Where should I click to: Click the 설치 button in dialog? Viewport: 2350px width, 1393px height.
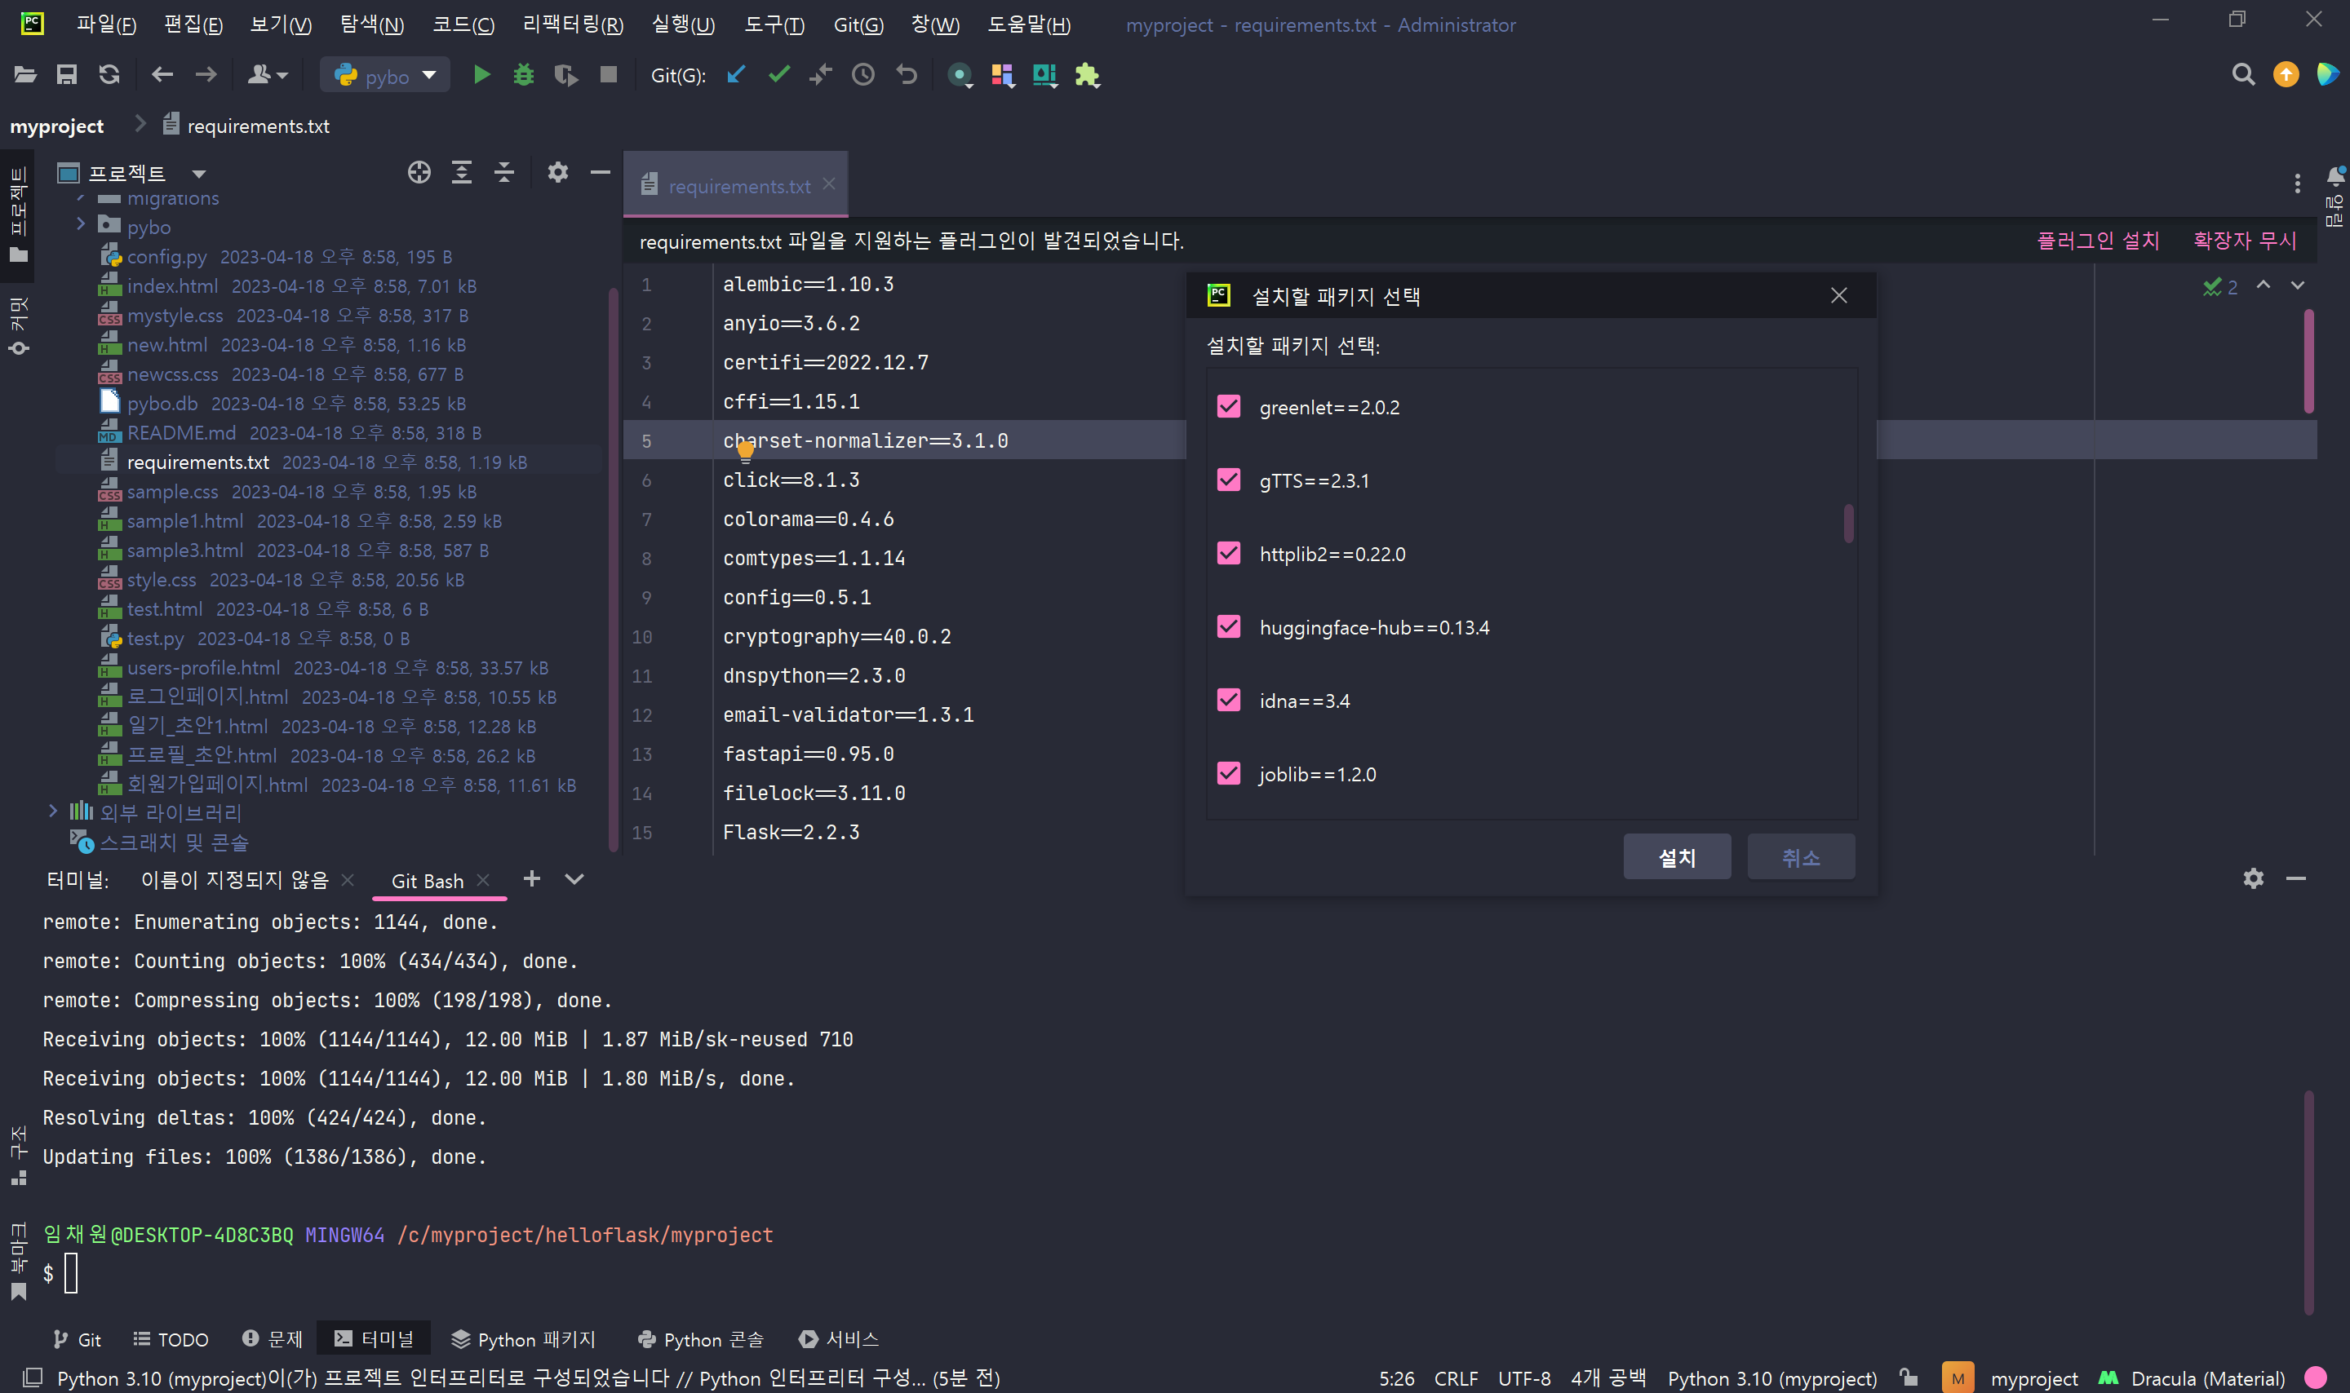1677,857
